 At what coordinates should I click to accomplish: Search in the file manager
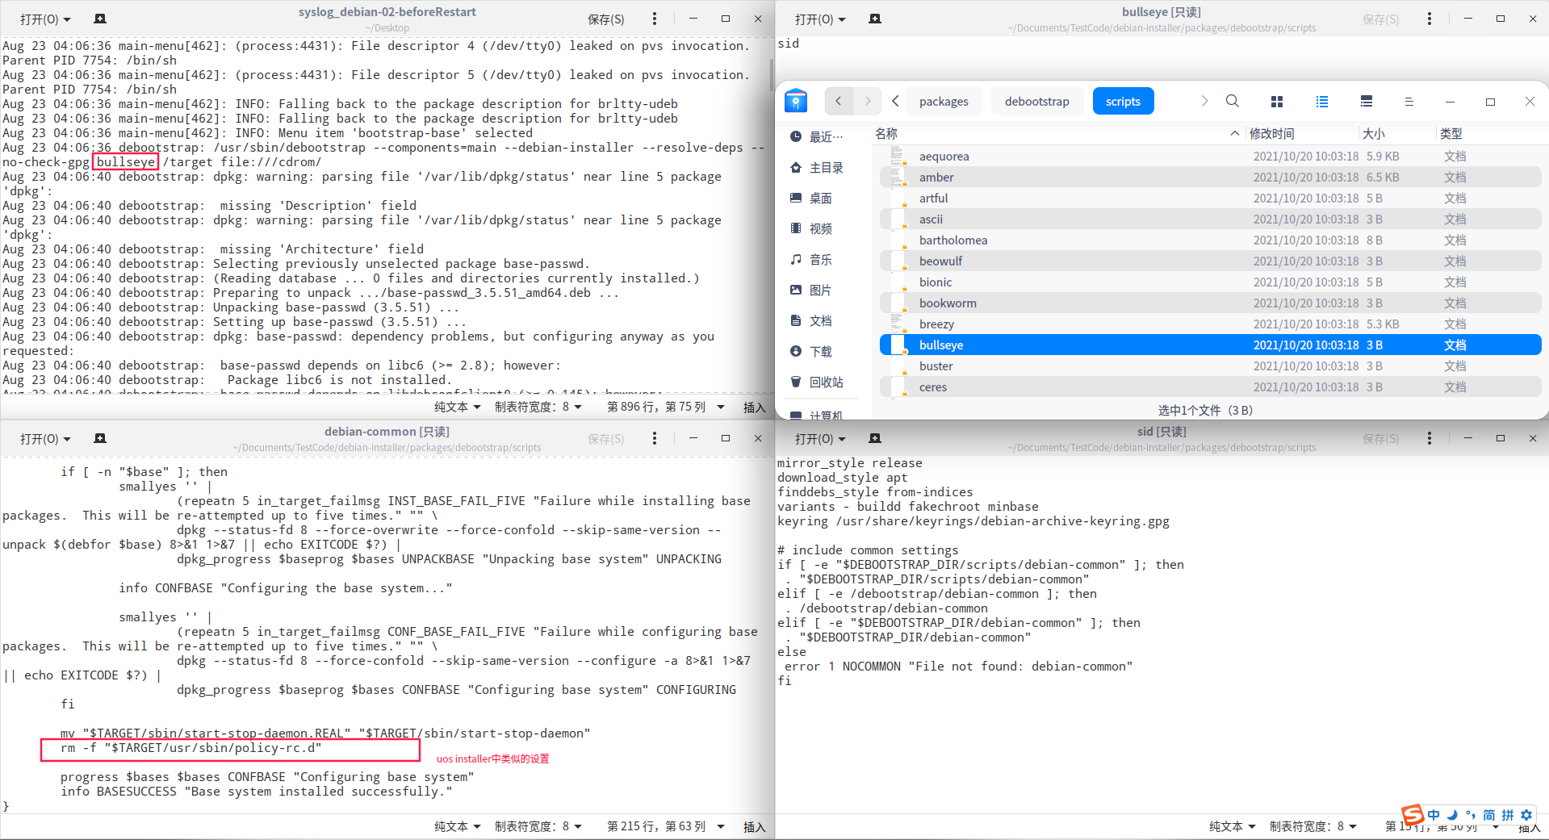click(x=1233, y=101)
